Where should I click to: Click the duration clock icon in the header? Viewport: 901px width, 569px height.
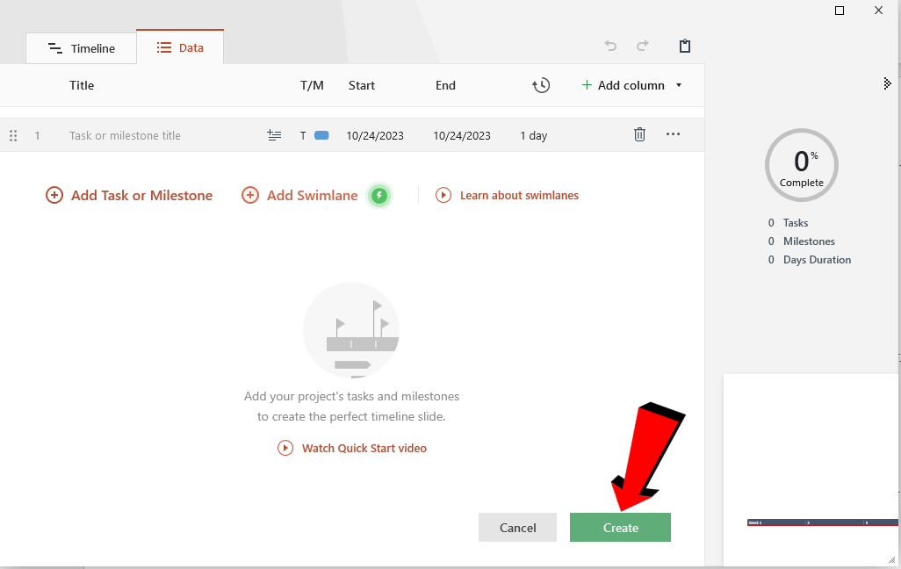click(x=542, y=85)
